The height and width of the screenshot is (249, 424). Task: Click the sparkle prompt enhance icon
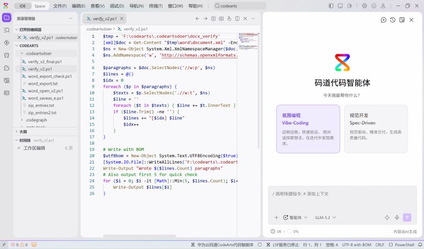click(x=387, y=217)
